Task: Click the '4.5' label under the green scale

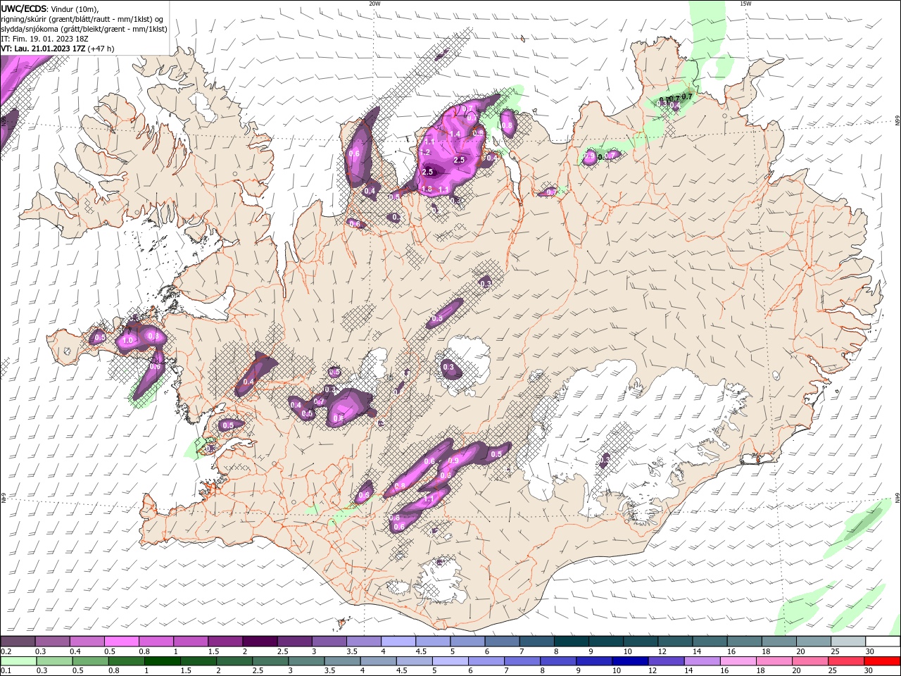Action: pos(402,670)
